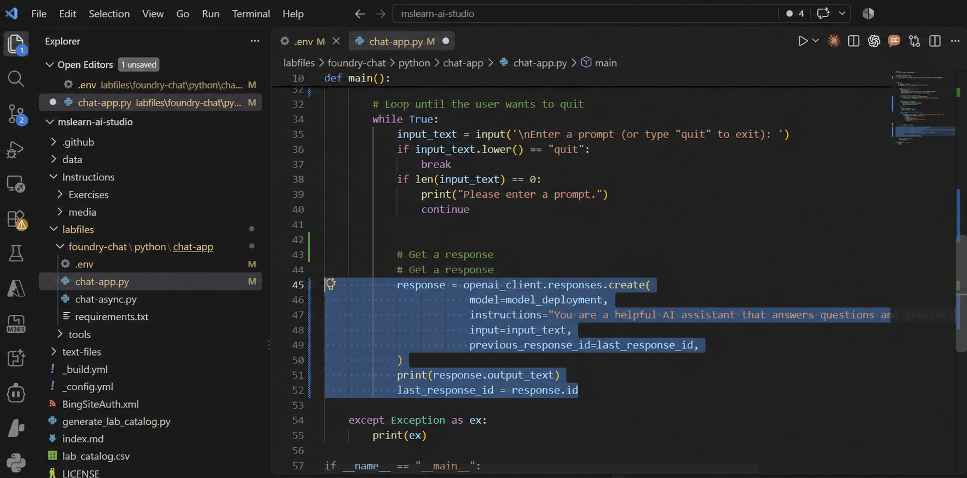Expand the media folder
Viewport: 967px width, 478px height.
[60, 212]
